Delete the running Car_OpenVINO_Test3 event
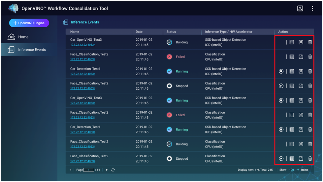 (310, 101)
